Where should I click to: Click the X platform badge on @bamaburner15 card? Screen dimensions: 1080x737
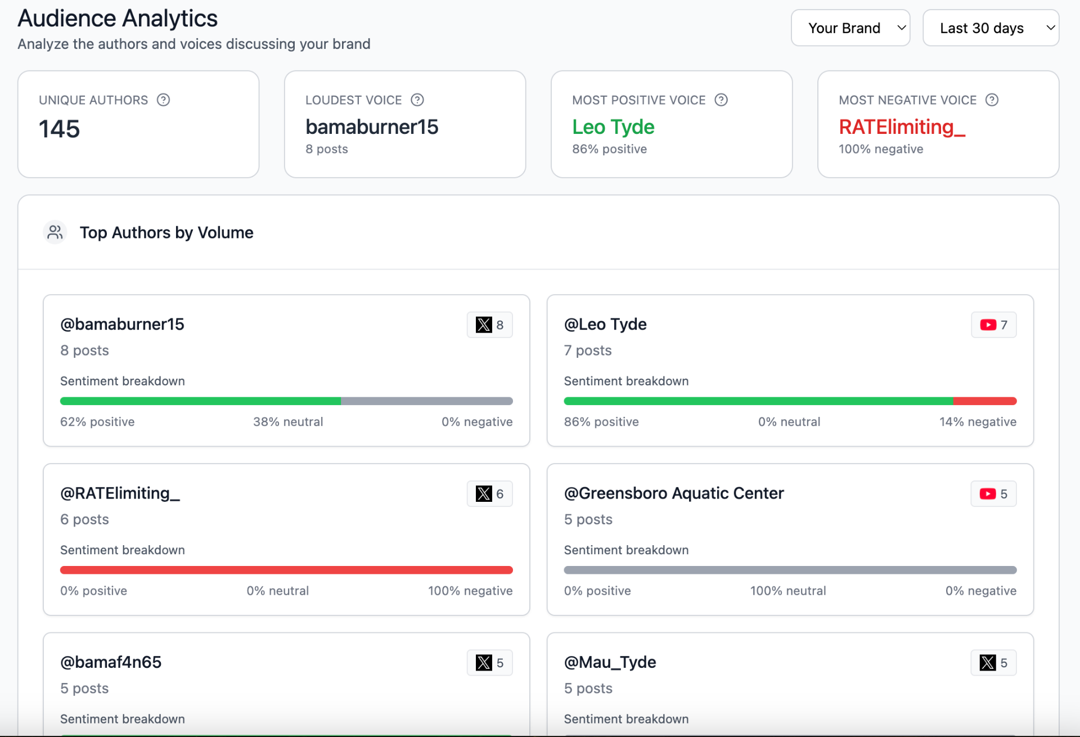[x=489, y=325]
